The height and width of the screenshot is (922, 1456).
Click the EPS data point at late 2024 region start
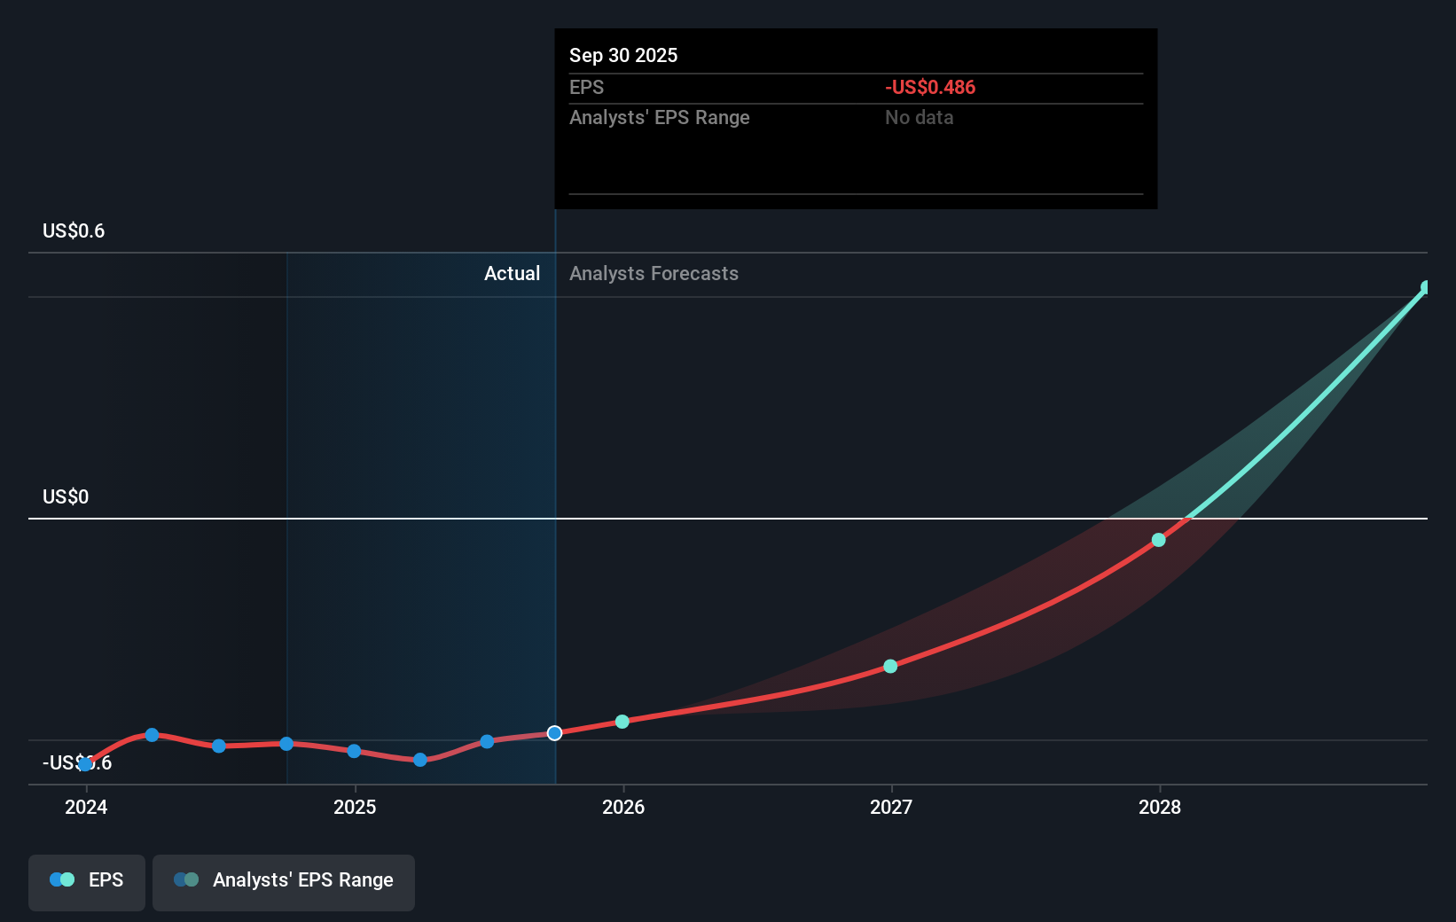(x=286, y=744)
